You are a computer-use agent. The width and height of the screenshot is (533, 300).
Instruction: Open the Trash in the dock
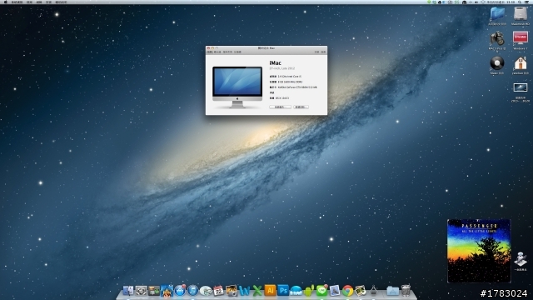tap(406, 291)
